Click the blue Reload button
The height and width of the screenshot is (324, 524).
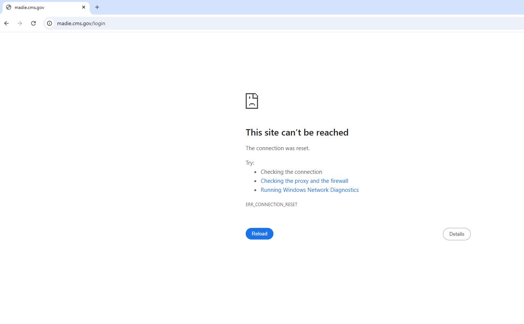[259, 234]
